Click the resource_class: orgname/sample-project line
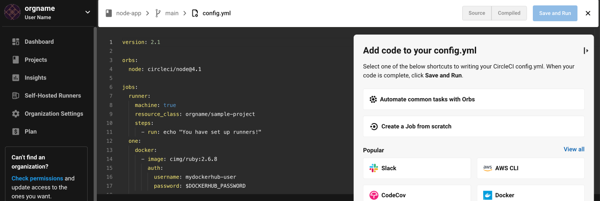Viewport: 600px width, 201px height. point(195,114)
